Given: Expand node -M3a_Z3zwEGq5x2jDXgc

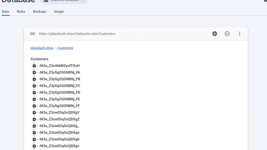Looking at the screenshot, I should click(x=34, y=146).
